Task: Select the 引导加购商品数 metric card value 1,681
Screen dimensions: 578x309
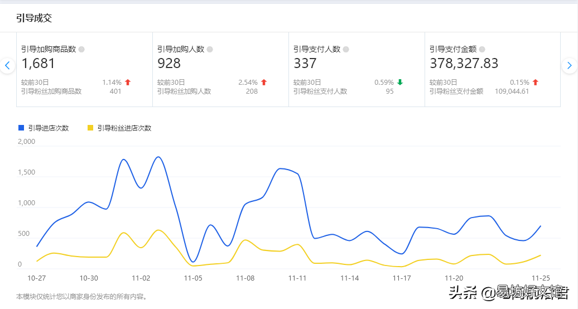Action: click(x=38, y=64)
